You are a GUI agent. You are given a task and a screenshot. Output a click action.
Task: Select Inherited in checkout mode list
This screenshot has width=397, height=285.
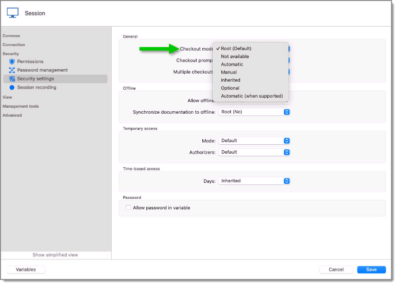point(250,80)
